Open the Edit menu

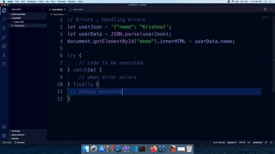click(23, 2)
